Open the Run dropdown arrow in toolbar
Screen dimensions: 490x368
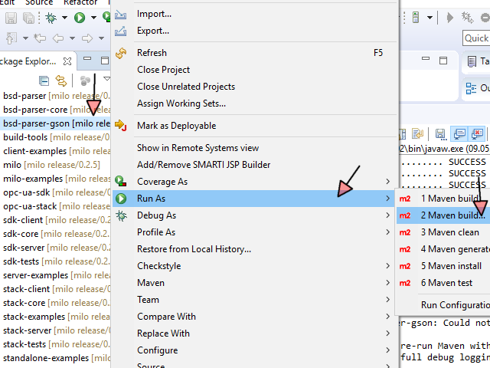click(x=93, y=17)
